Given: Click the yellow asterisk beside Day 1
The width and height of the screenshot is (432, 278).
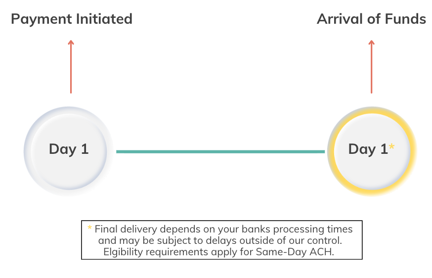Looking at the screenshot, I should (391, 147).
